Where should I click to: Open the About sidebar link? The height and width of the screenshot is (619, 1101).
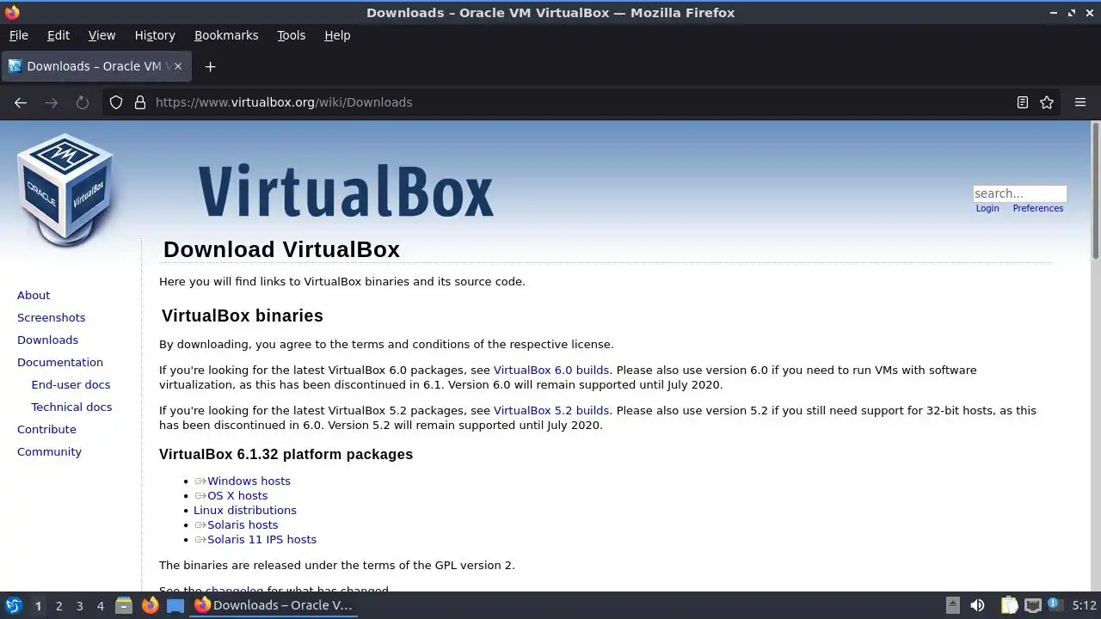coord(34,295)
